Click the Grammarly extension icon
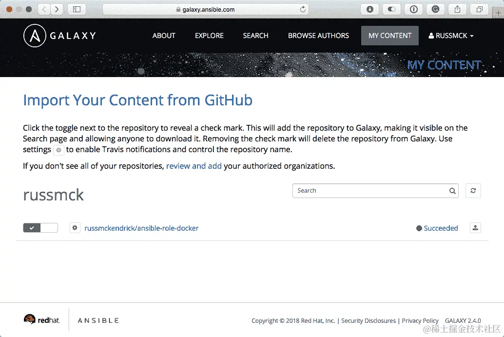504x337 pixels. coord(435,9)
